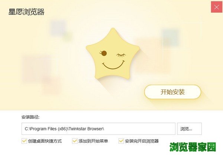Uncheck the 创建桌面快捷方式 checkbox
The width and height of the screenshot is (223, 156).
point(24,141)
